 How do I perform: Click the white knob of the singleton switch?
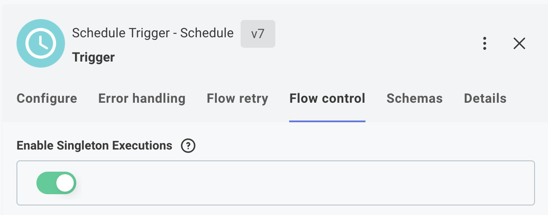(x=65, y=183)
